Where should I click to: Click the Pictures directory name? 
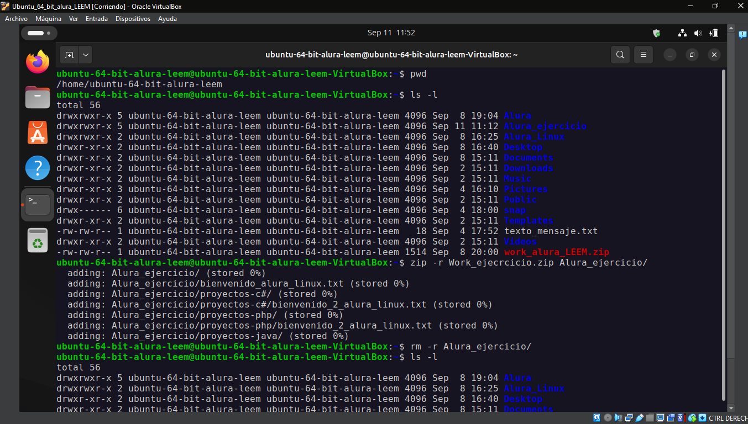coord(526,189)
